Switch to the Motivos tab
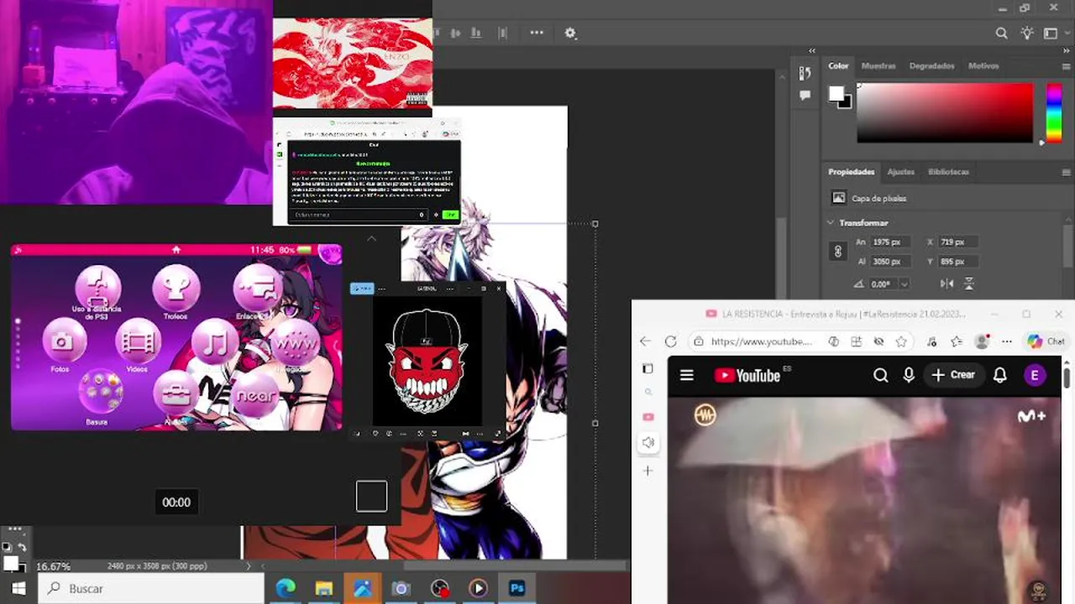 (x=983, y=65)
